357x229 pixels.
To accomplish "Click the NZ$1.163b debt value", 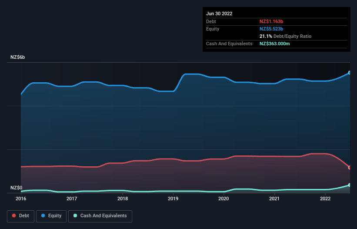I will point(271,21).
